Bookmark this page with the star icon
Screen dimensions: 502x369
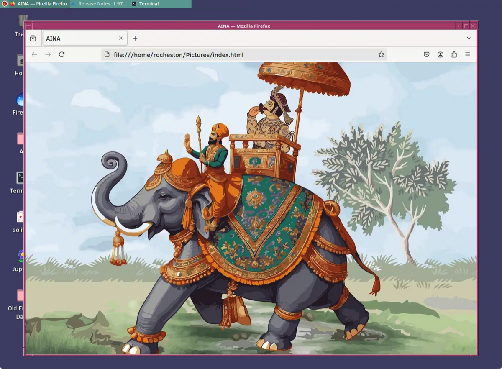[x=381, y=54]
